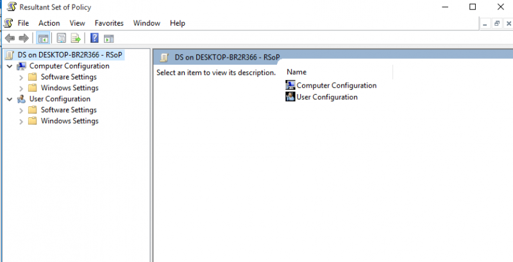Open the Window menu

[147, 23]
